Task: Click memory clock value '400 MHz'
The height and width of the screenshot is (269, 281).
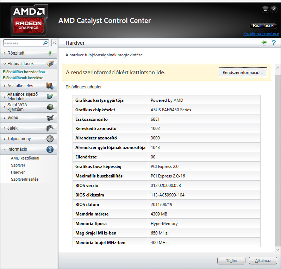Action: pyautogui.click(x=159, y=242)
